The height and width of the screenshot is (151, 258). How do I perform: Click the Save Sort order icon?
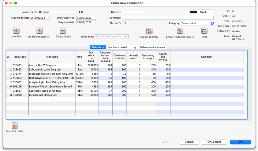pos(14,125)
